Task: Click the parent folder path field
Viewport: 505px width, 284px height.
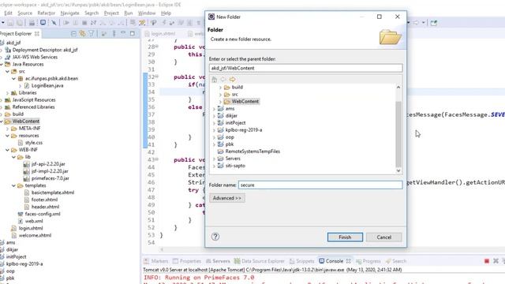Action: click(x=305, y=69)
